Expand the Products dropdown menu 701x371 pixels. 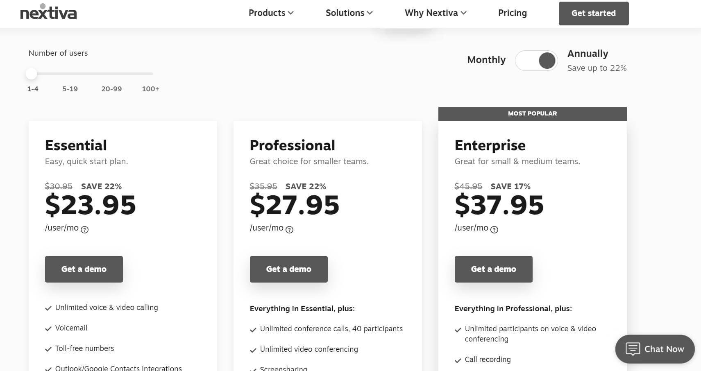pos(271,13)
